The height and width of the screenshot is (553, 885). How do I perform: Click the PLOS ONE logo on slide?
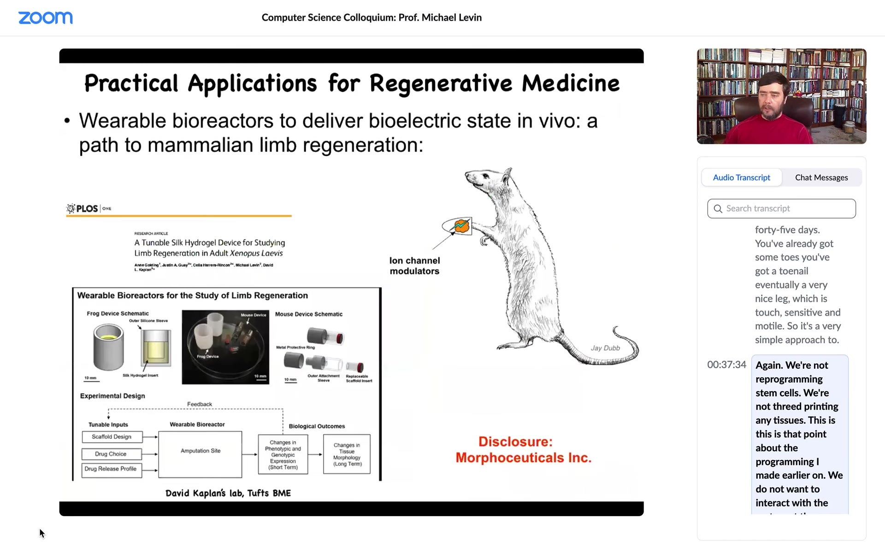[89, 208]
